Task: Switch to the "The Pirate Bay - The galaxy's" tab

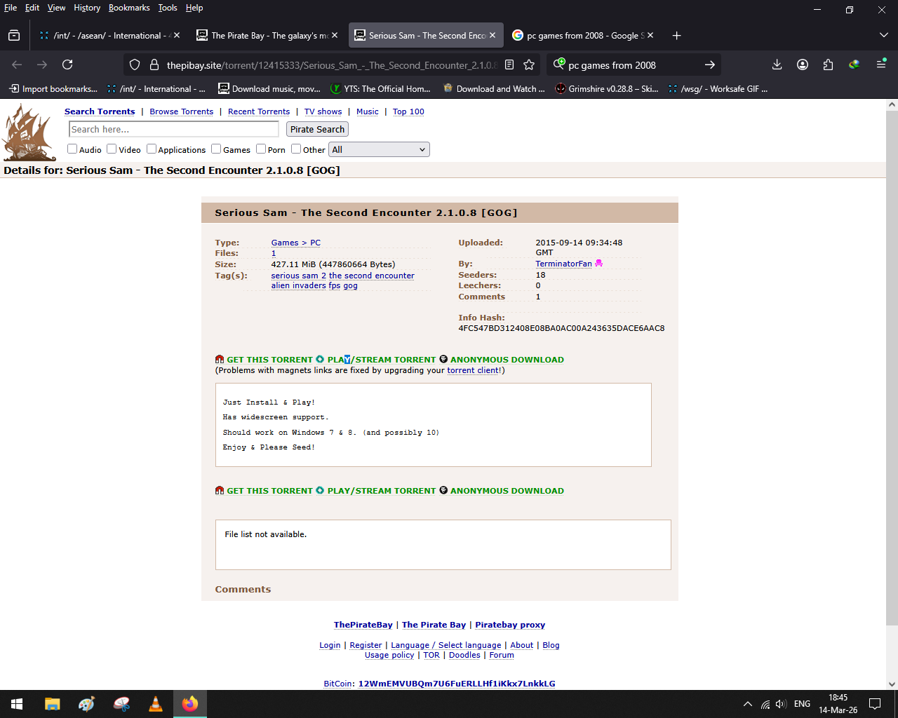Action: tap(267, 36)
